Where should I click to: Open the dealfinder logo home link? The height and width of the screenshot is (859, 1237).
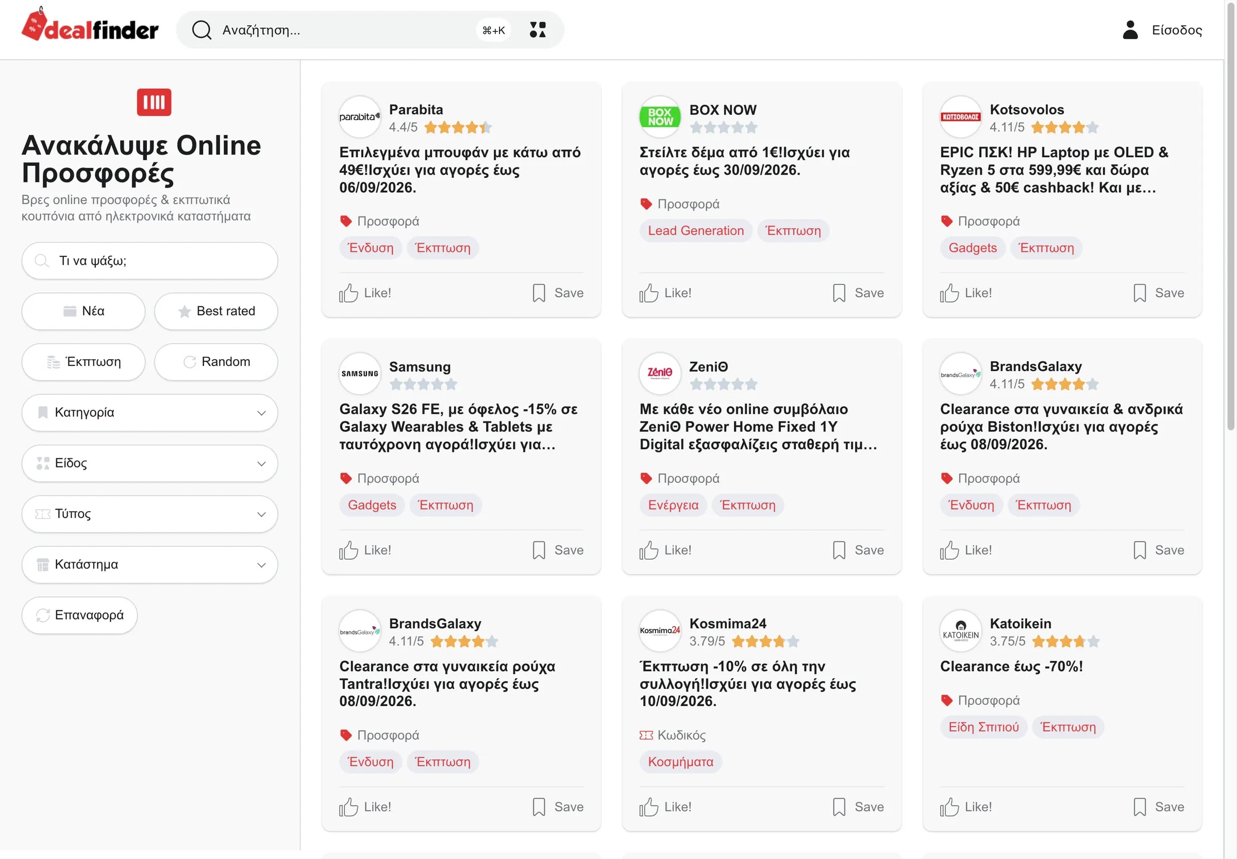tap(90, 25)
